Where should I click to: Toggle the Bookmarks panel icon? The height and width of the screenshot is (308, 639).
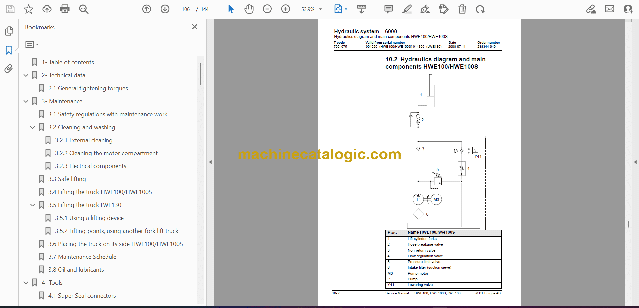[9, 50]
